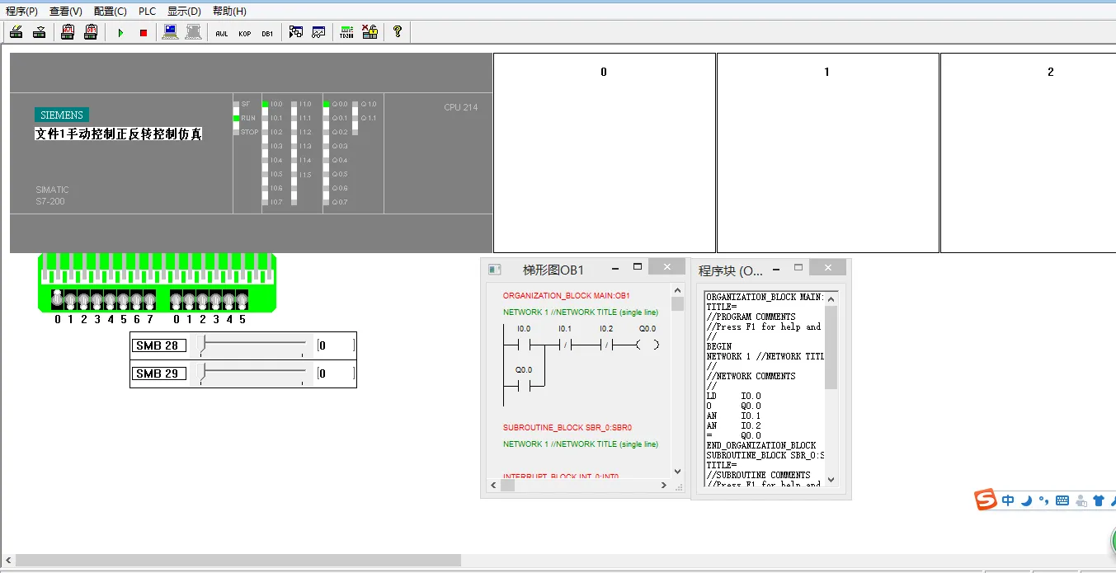Open the DB1 data block view
The image size is (1116, 573).
[x=267, y=32]
